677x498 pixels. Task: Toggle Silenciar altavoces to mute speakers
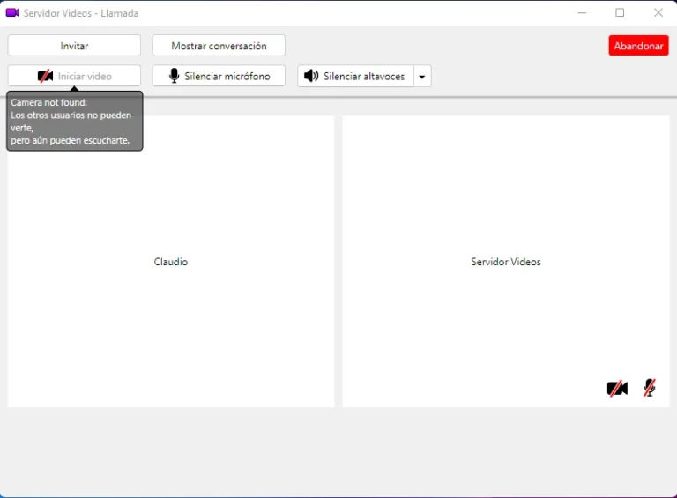click(x=356, y=77)
